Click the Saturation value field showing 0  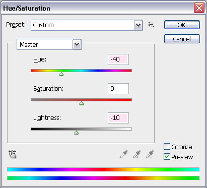click(x=118, y=89)
